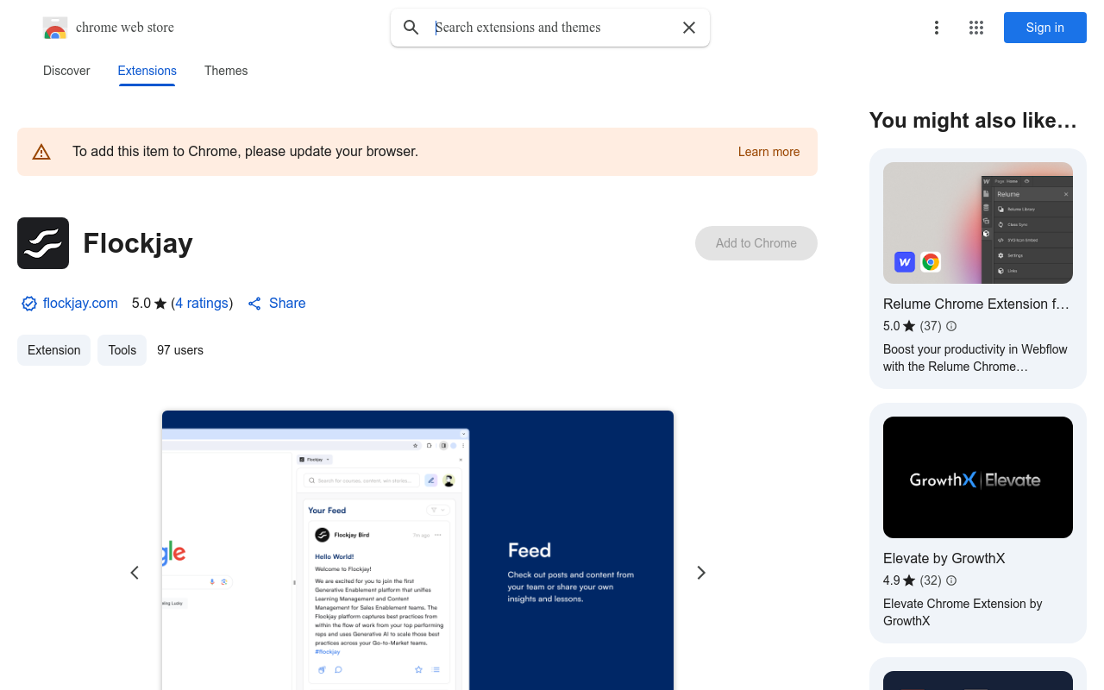Open the Relume Chrome Extension title

[976, 304]
